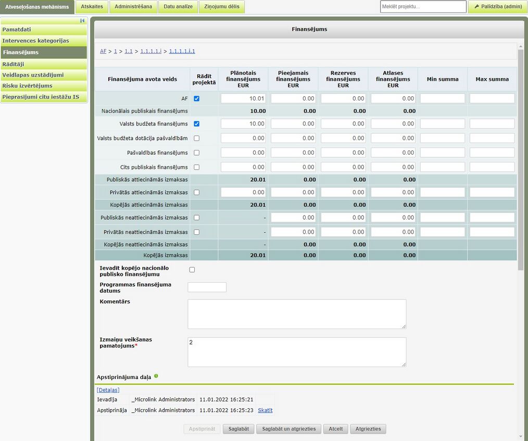Image resolution: width=528 pixels, height=441 pixels.
Task: Navigate to 1.1.1.1.i breadcrumb link
Action: pos(151,51)
